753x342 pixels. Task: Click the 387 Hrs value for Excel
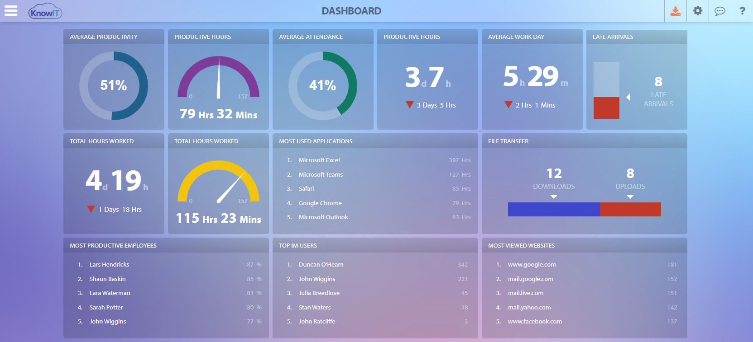click(460, 160)
